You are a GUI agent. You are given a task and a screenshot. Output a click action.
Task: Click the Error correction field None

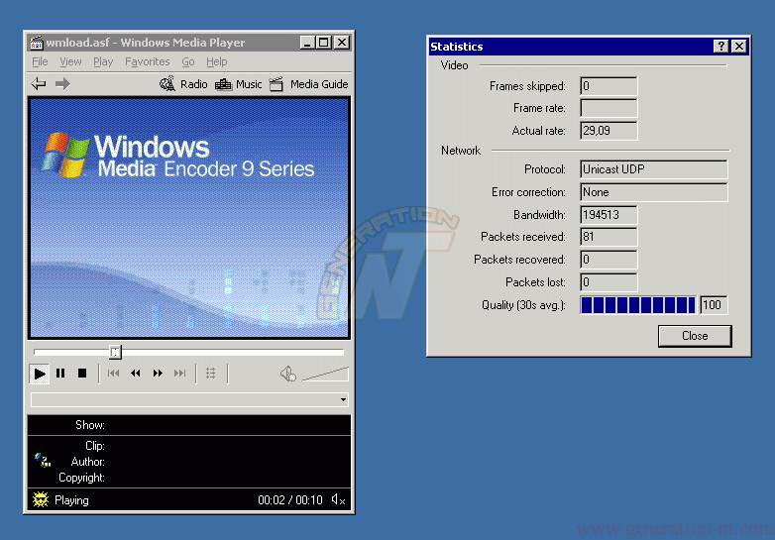pyautogui.click(x=654, y=192)
